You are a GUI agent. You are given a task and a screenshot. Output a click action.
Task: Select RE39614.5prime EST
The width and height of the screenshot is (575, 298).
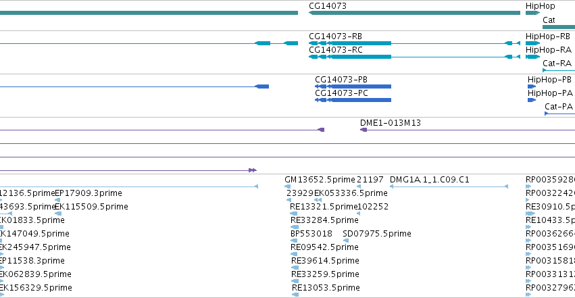pos(295,268)
